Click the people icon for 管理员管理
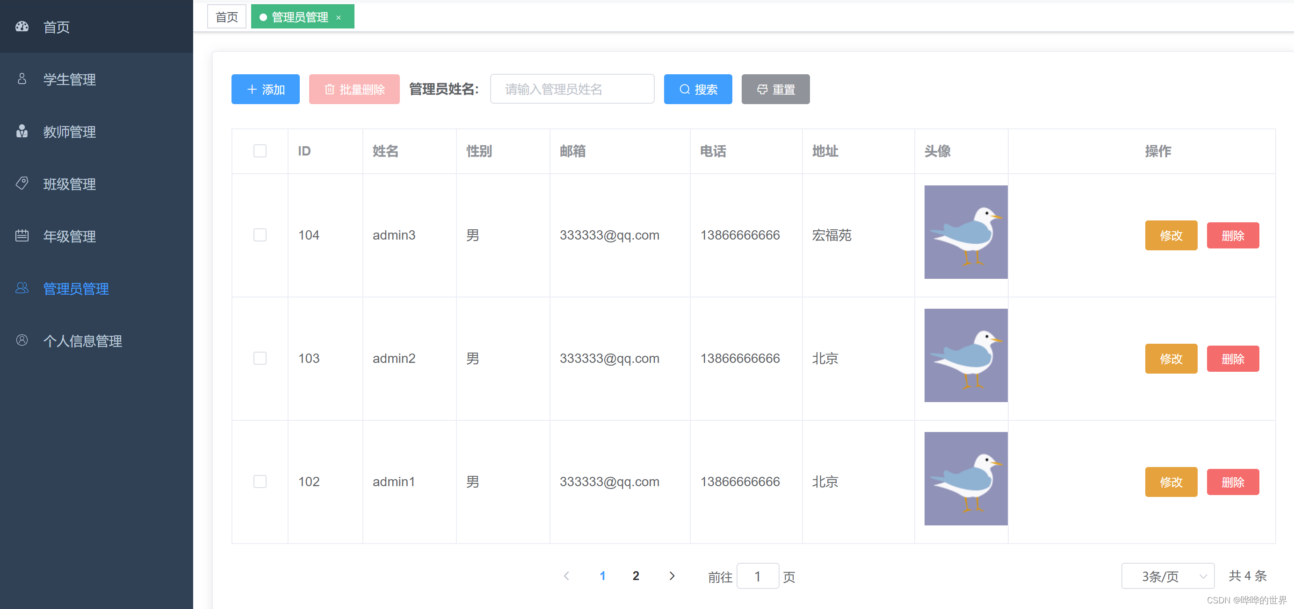 22,288
